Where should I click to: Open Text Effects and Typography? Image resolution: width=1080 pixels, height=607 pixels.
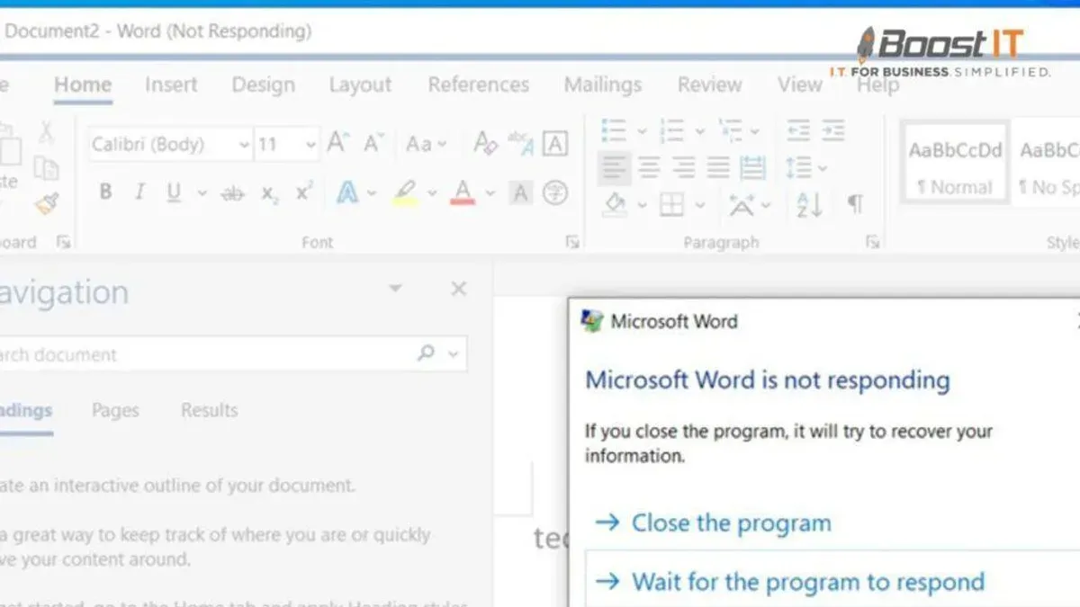coord(348,192)
